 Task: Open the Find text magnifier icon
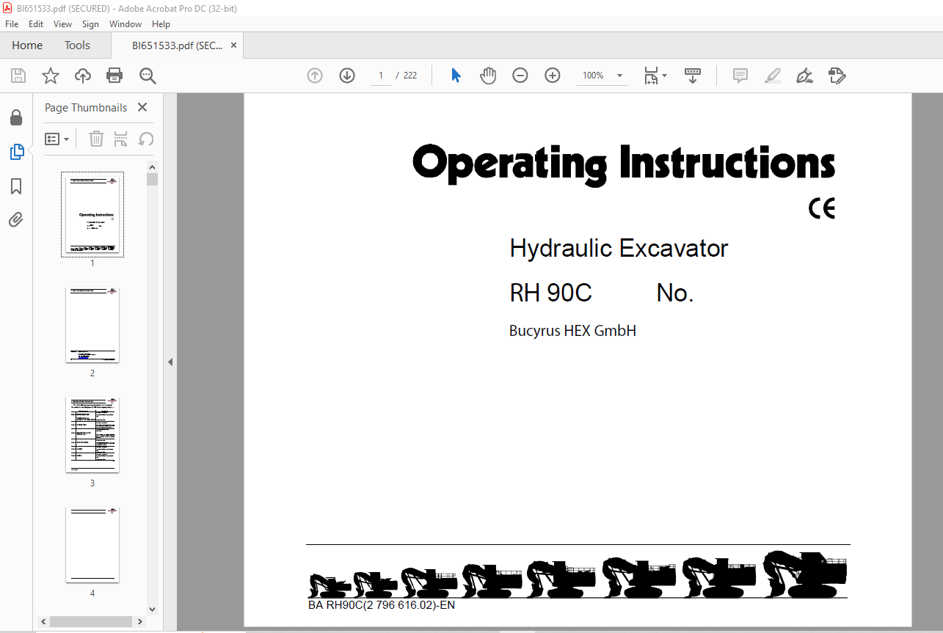[148, 76]
